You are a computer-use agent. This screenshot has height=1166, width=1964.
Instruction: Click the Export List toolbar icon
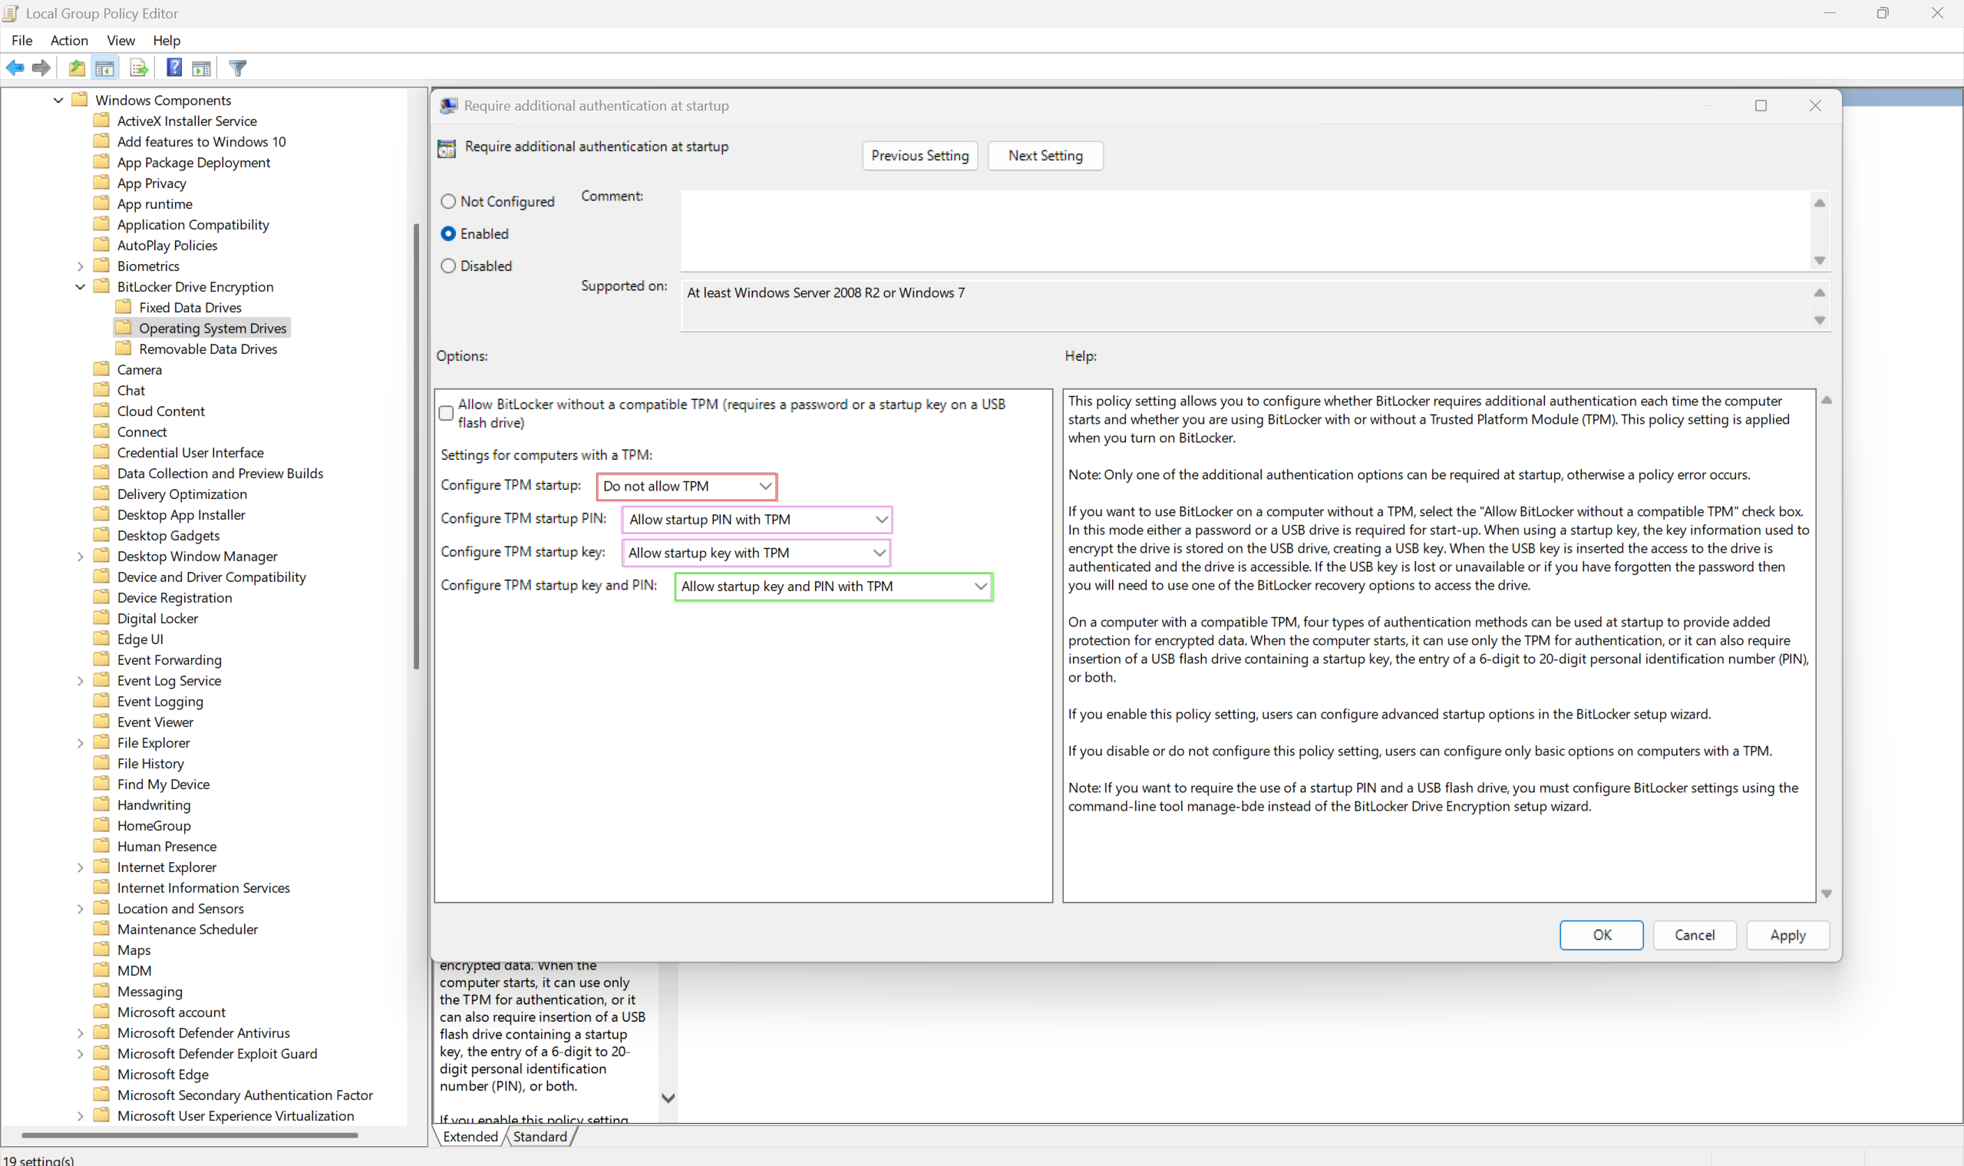(139, 68)
